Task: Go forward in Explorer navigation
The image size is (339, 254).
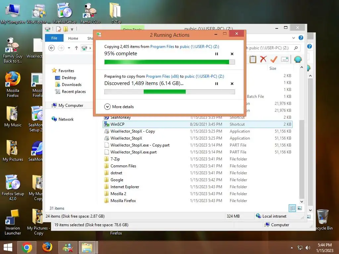Action: 61,48
